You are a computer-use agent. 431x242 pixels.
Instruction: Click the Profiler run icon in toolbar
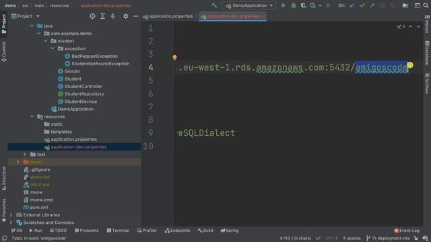312,5
